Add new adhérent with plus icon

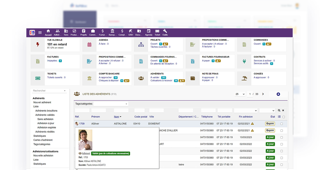[278, 94]
